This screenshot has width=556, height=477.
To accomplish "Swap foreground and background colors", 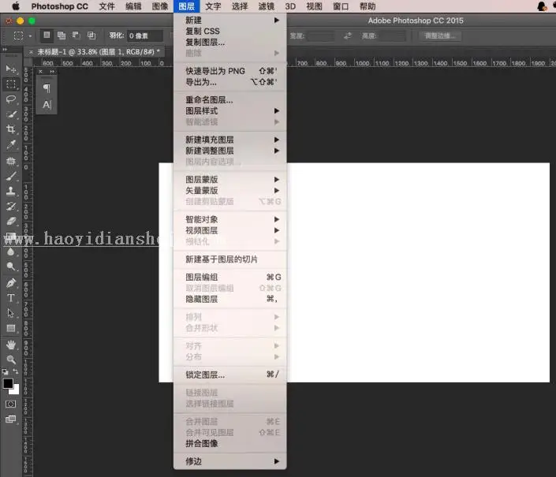I will (16, 371).
